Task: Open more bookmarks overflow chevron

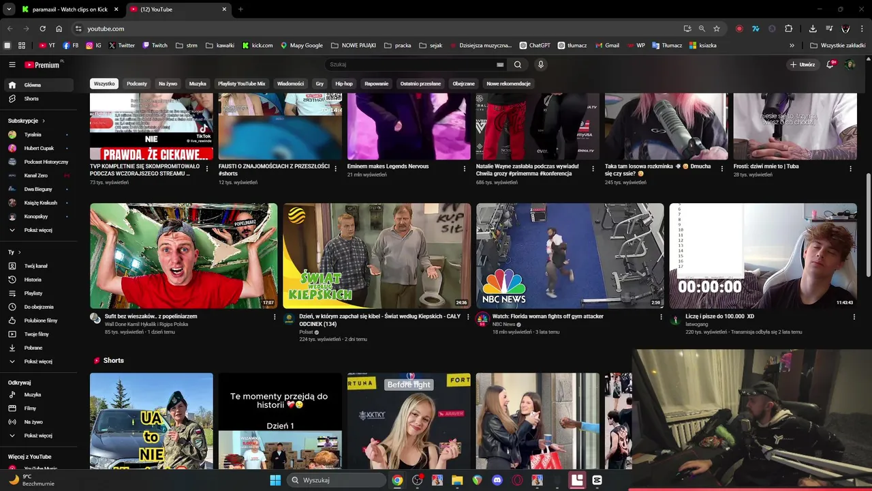Action: pyautogui.click(x=792, y=46)
